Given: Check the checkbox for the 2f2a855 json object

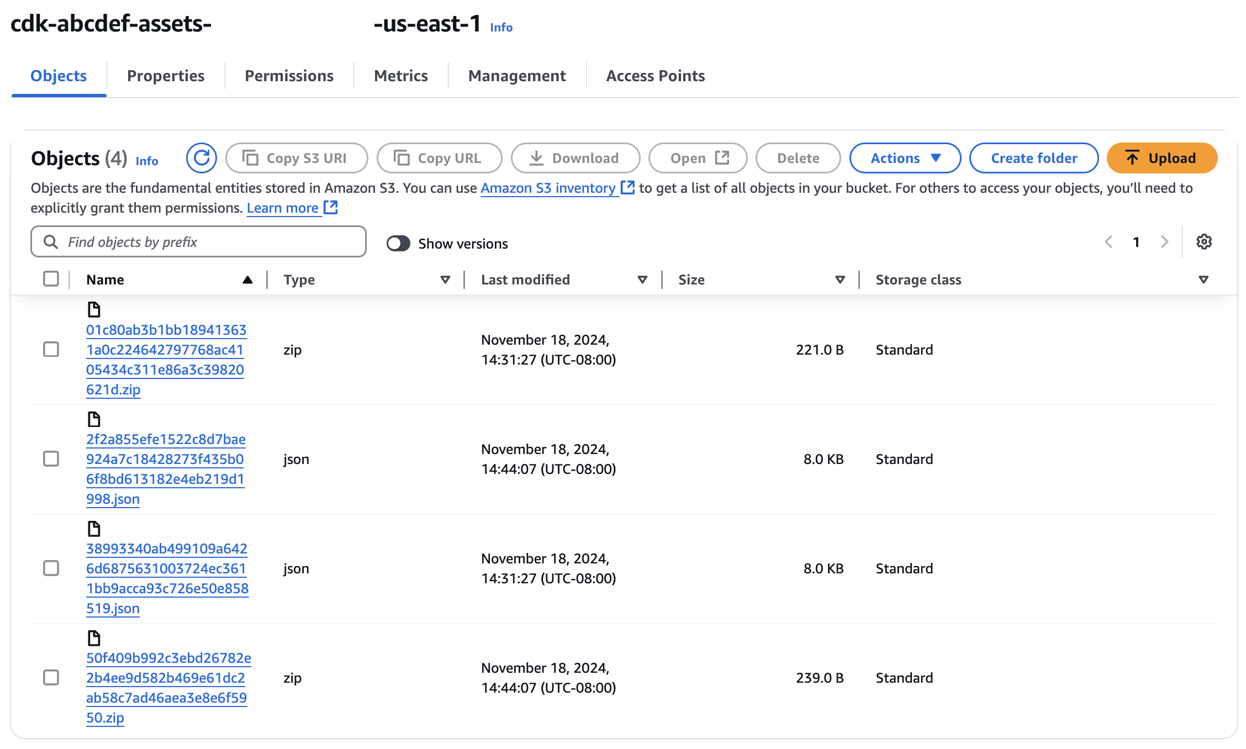Looking at the screenshot, I should tap(50, 459).
